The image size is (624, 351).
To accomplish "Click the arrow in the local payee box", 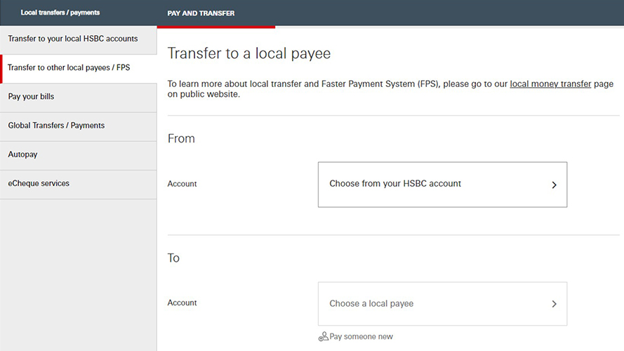I will click(x=554, y=304).
